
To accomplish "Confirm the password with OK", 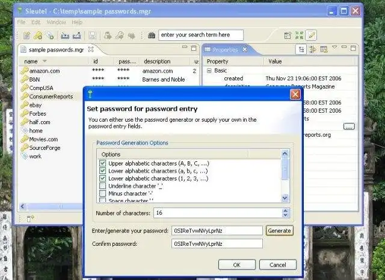I will (x=236, y=265).
